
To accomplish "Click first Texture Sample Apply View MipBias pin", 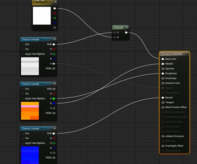I will [22, 54].
